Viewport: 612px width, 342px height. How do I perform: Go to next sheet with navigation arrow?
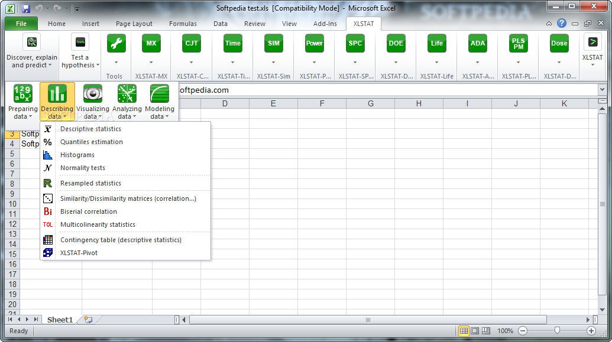tap(27, 320)
